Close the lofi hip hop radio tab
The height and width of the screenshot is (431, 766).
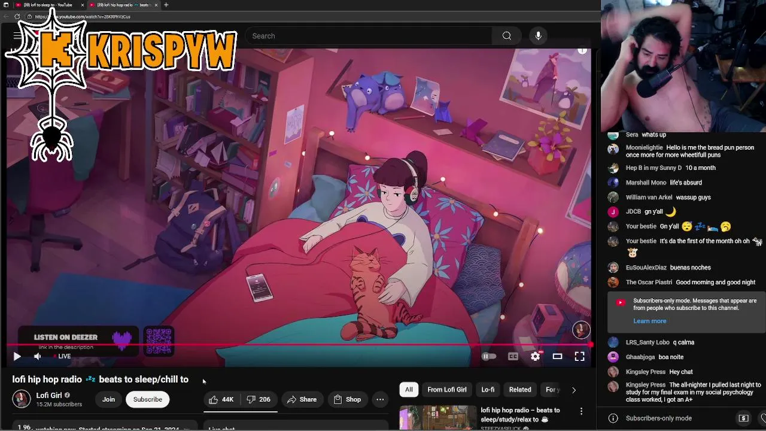coord(156,5)
